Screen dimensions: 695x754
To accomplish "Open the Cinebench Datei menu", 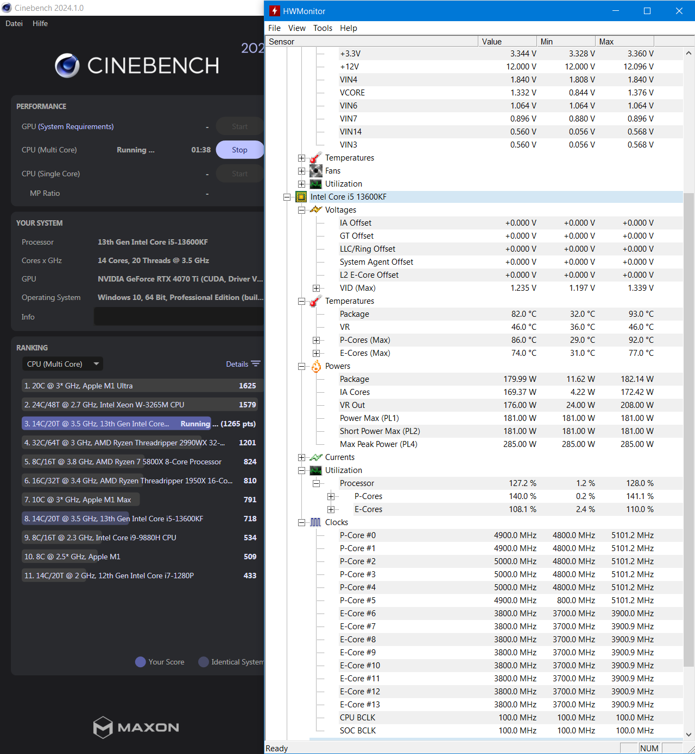I will pyautogui.click(x=14, y=23).
